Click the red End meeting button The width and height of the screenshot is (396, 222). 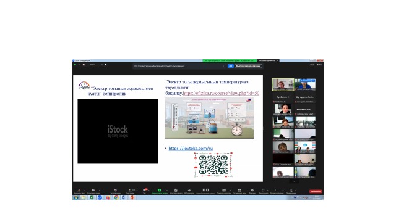[316, 191]
